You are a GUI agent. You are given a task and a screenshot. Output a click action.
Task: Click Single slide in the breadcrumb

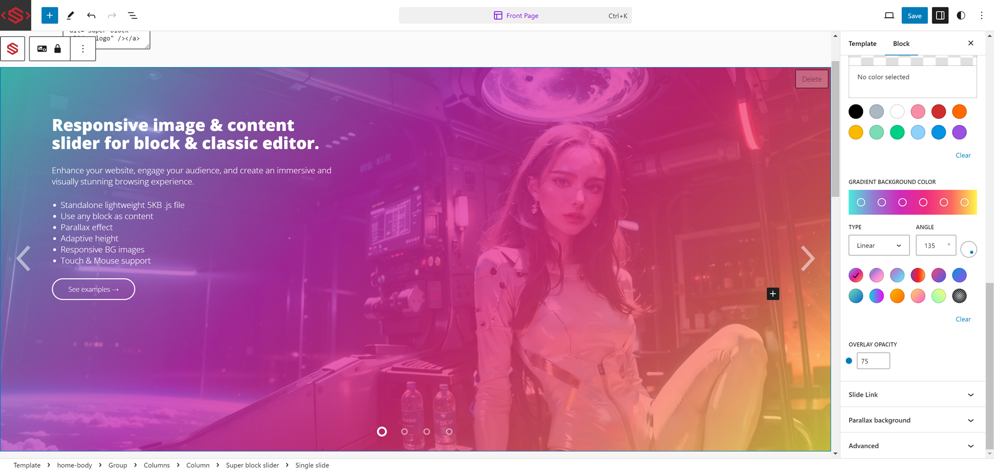[x=312, y=465]
